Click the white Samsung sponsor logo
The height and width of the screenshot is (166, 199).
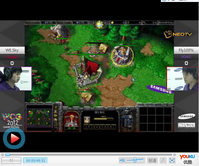point(186,116)
